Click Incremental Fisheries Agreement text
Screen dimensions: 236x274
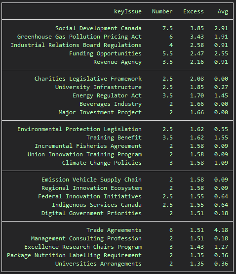(x=88, y=146)
